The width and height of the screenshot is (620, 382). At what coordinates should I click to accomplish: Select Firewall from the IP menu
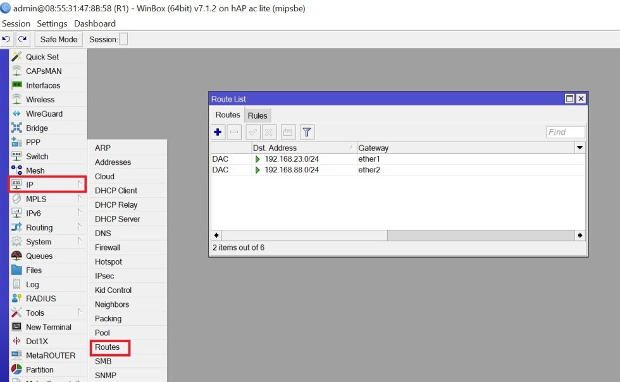tap(108, 247)
